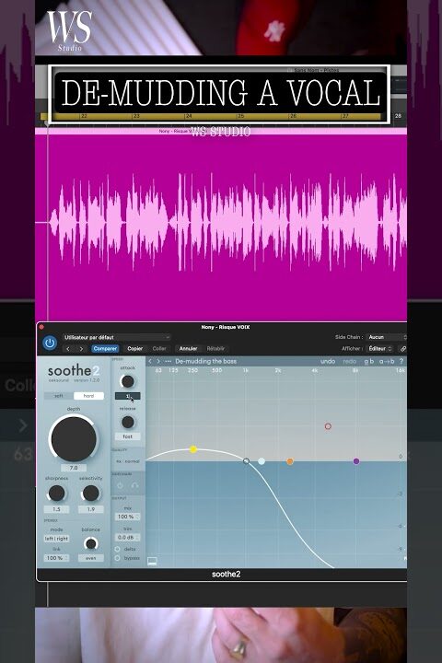Click the balance knob
Screen dimensions: 442x663
[90, 543]
